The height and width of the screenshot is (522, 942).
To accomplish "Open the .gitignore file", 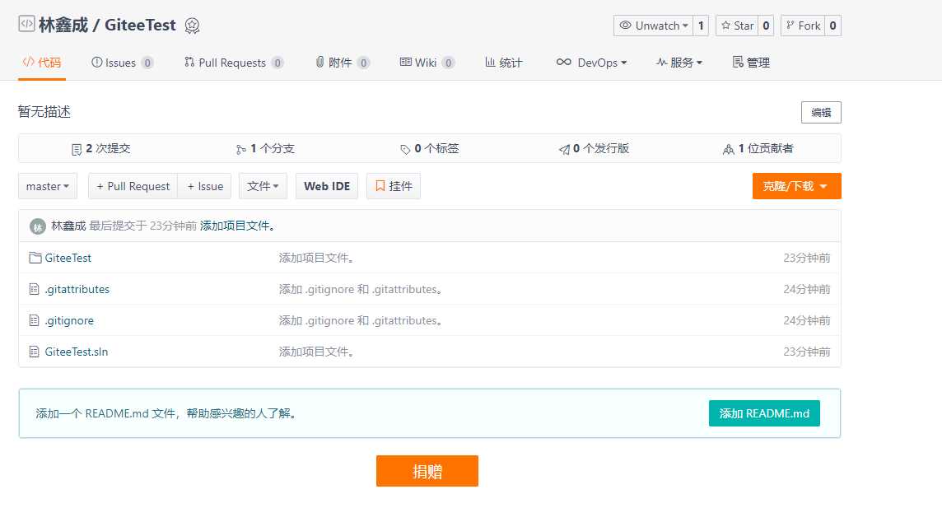I will coord(69,320).
